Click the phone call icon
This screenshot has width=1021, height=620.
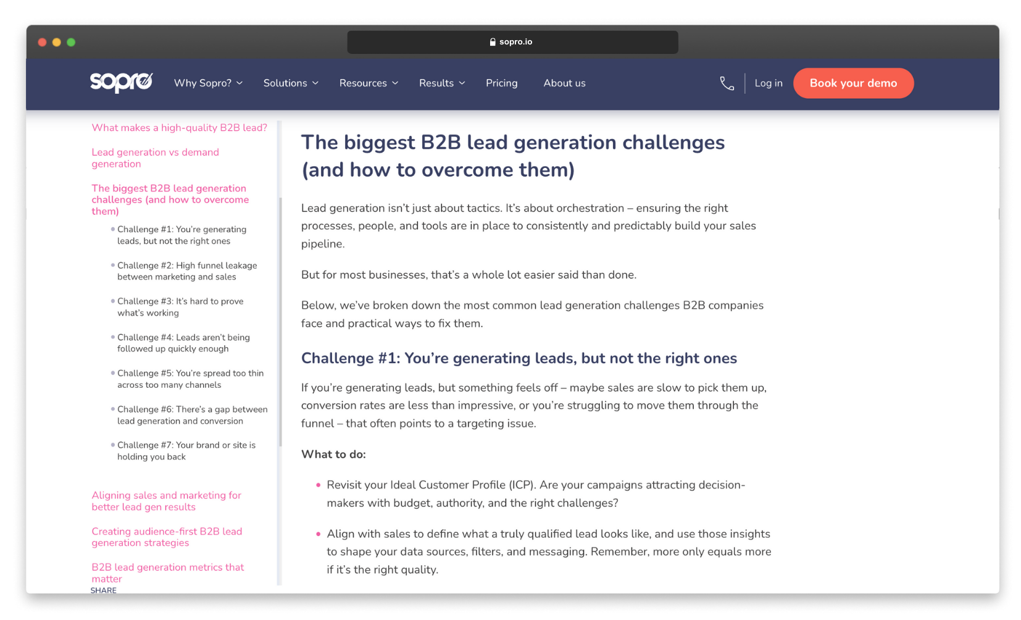[727, 83]
